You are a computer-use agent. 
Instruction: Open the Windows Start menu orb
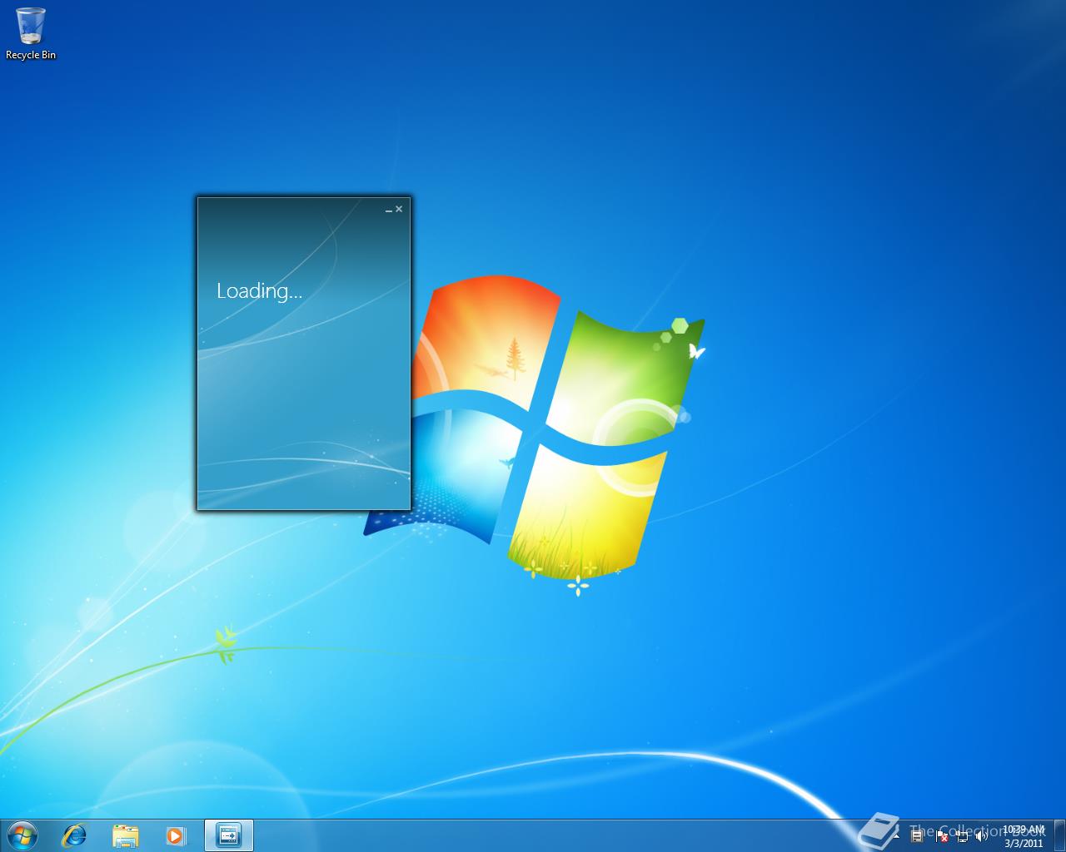(22, 835)
